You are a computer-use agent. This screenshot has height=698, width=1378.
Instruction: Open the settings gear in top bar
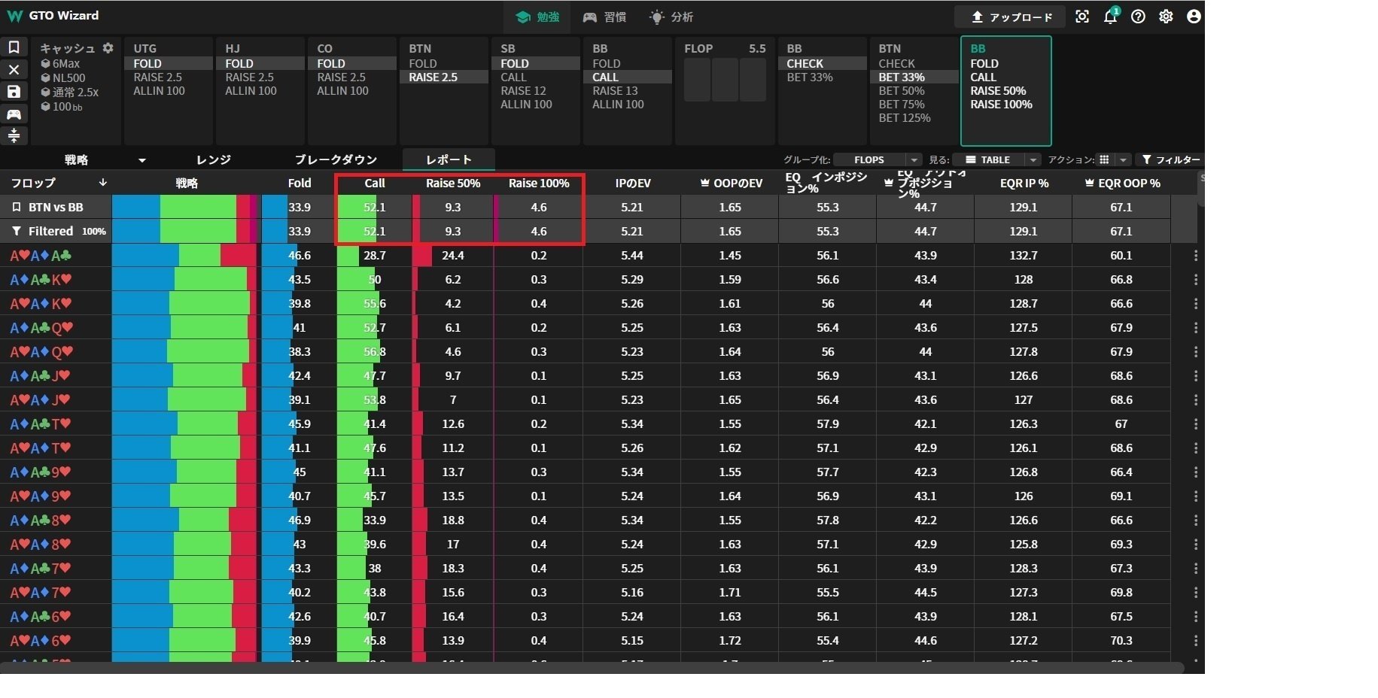(x=1166, y=17)
